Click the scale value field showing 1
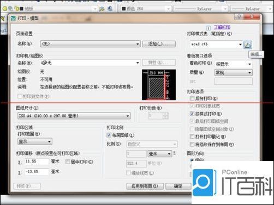274x205 pixels. 136,154
